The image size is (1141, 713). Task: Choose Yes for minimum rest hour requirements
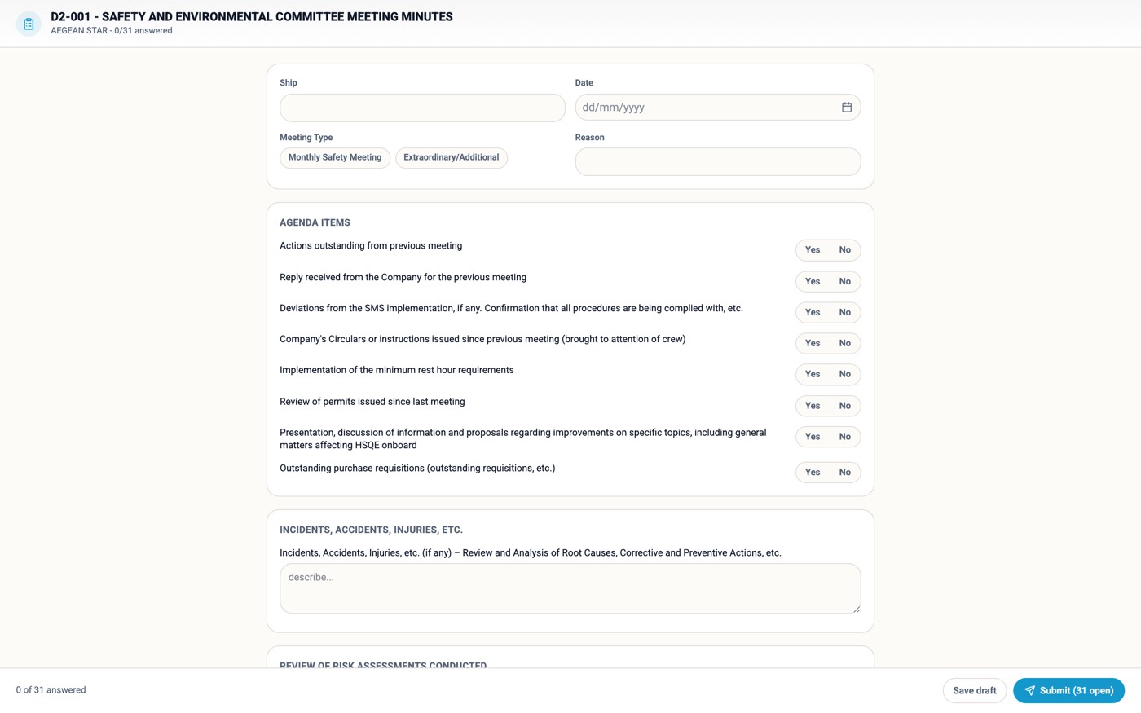click(x=813, y=374)
